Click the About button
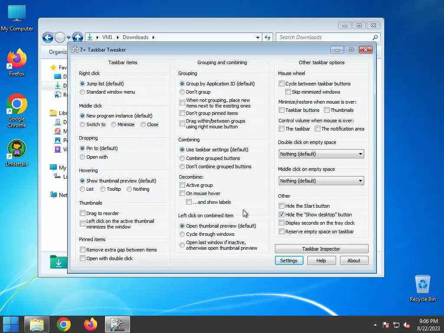This screenshot has width=444, height=333. 354,261
